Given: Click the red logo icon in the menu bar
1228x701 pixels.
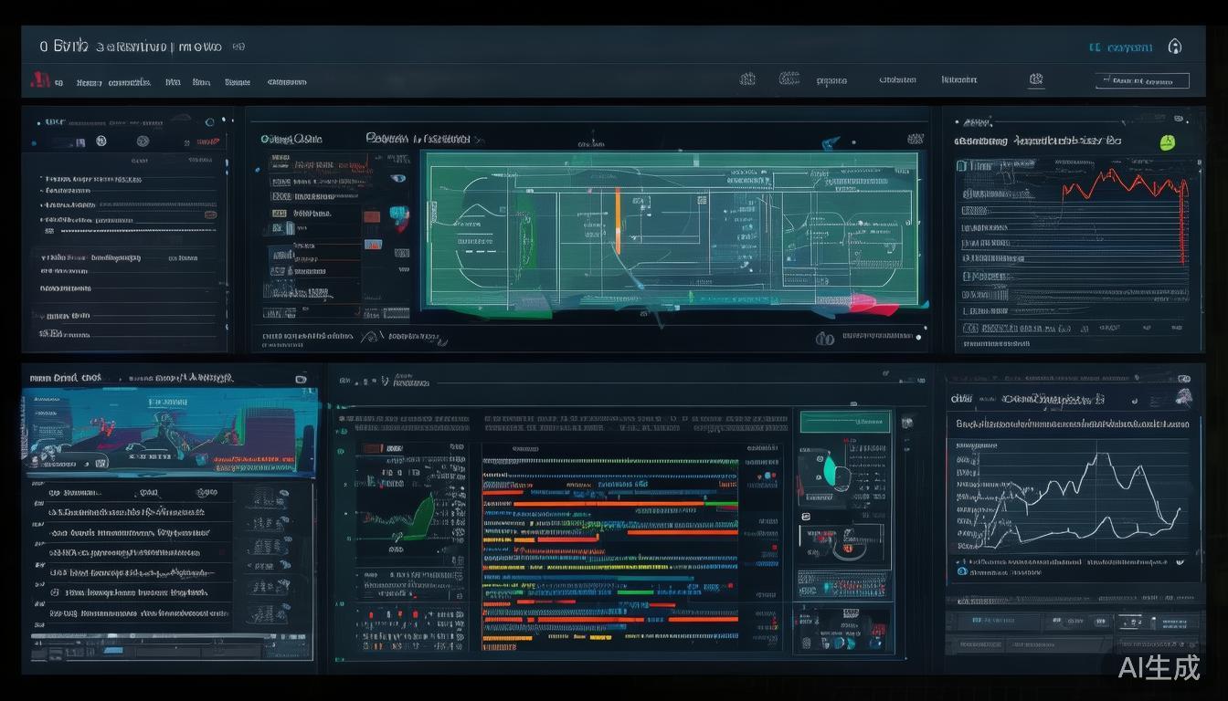Looking at the screenshot, I should (x=38, y=80).
